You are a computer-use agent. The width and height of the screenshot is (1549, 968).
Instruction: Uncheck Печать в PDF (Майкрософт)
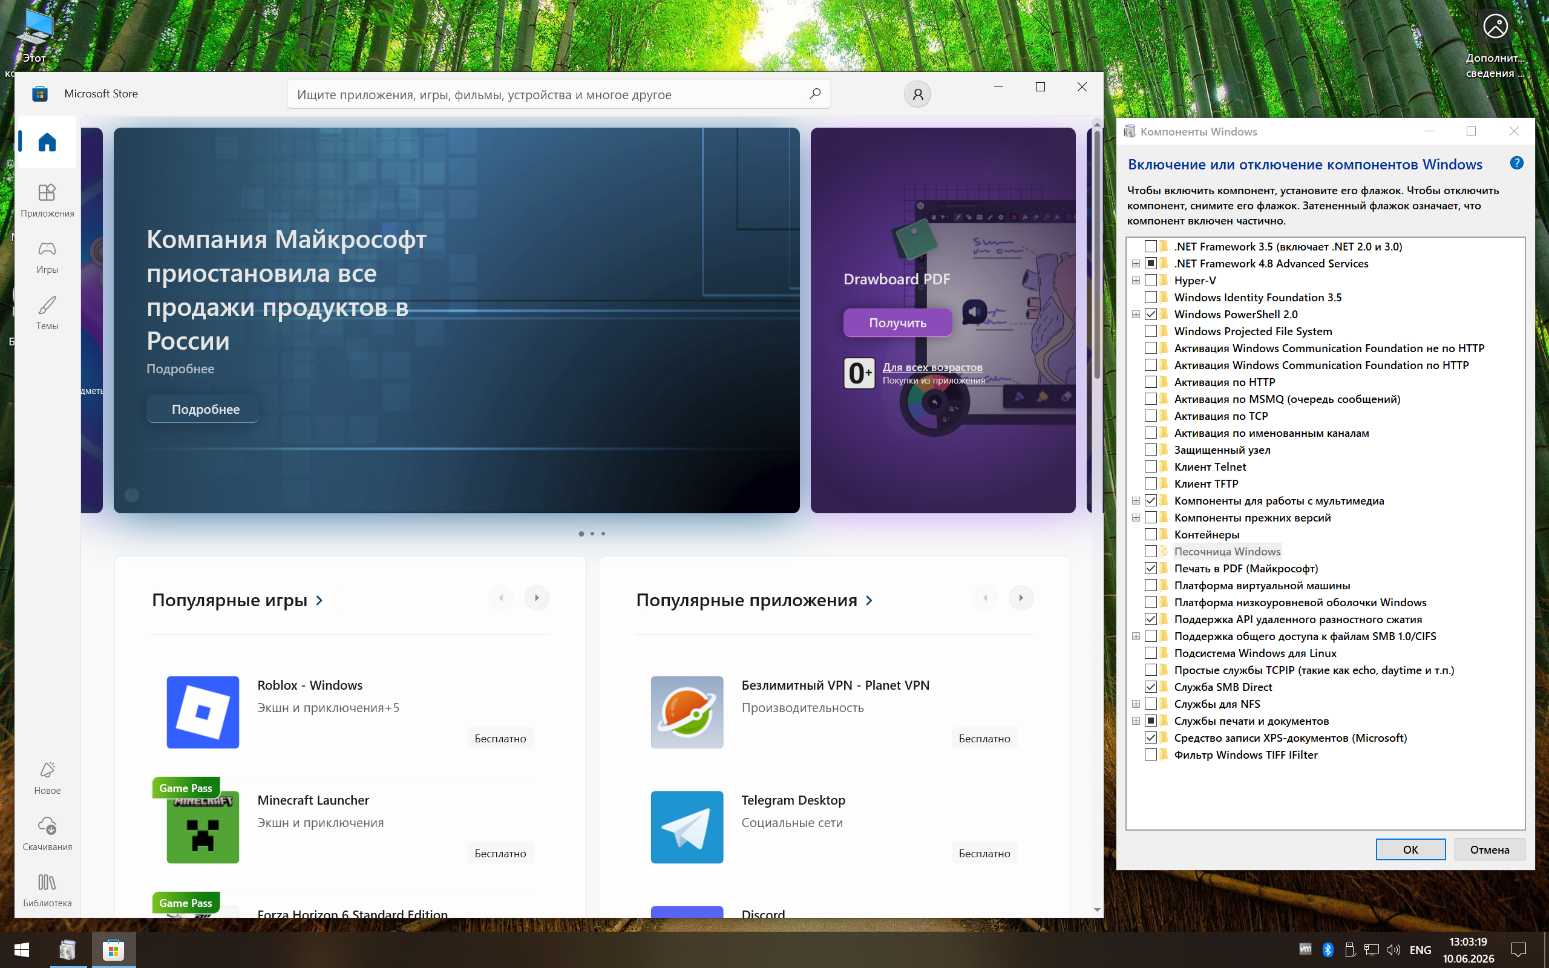(1150, 569)
